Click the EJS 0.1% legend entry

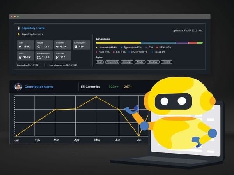(119, 52)
